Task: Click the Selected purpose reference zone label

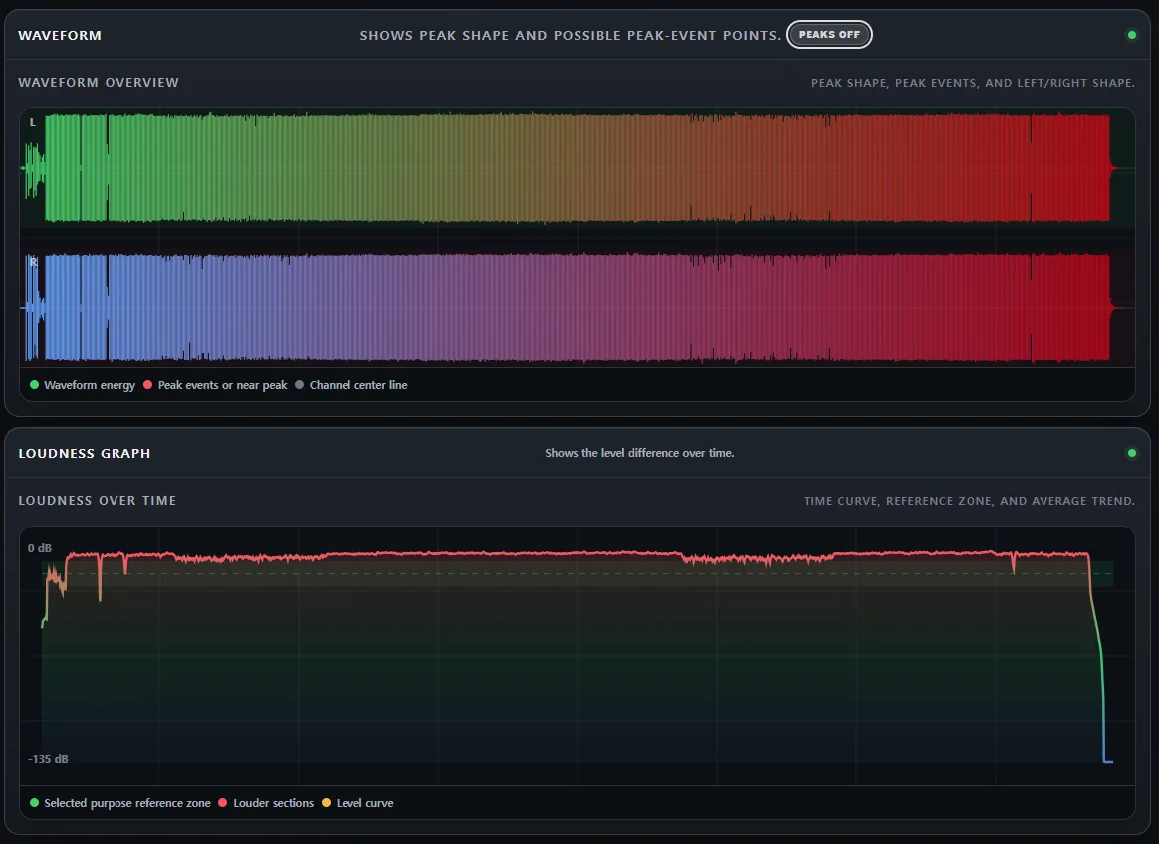Action: point(127,803)
